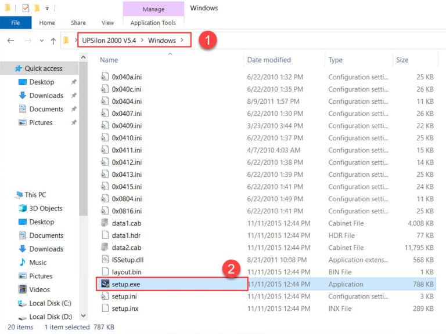Open the Share ribbon tab
This screenshot has width=446, height=334.
pos(78,23)
